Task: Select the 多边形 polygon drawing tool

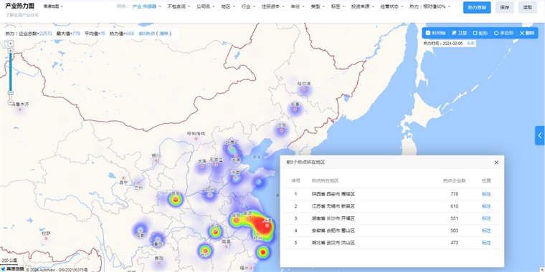Action: [503, 33]
